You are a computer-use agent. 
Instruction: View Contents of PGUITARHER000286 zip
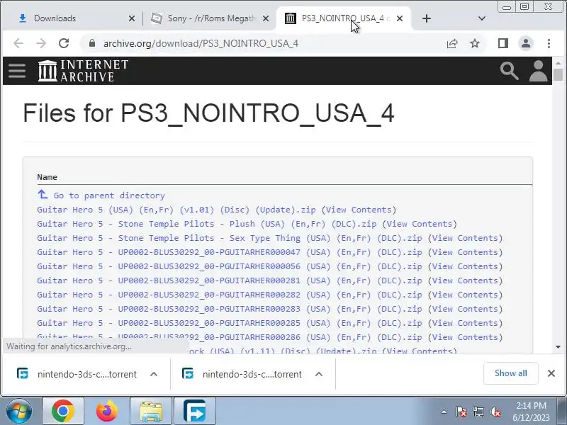point(465,337)
